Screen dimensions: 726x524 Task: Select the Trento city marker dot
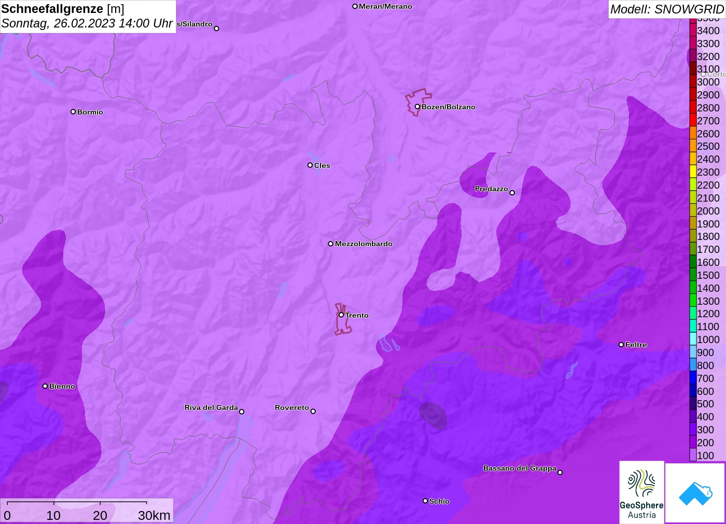[x=341, y=315]
